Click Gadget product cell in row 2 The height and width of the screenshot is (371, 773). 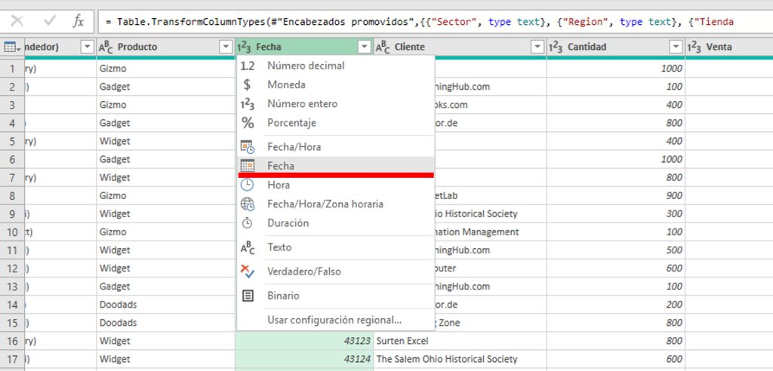click(165, 87)
